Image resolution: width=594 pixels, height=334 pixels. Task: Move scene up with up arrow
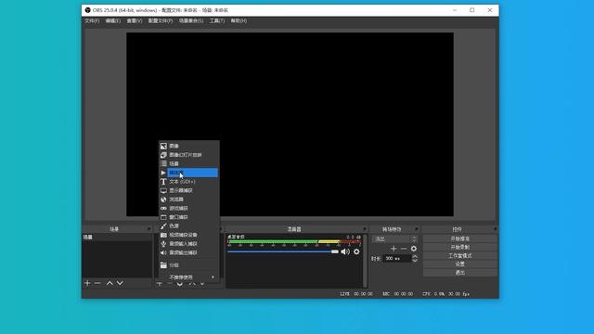110,283
